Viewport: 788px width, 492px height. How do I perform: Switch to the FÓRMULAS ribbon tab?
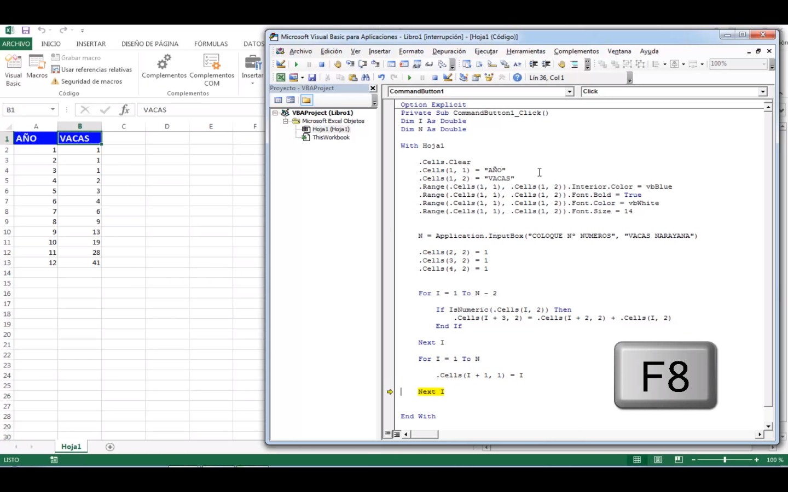(x=211, y=44)
